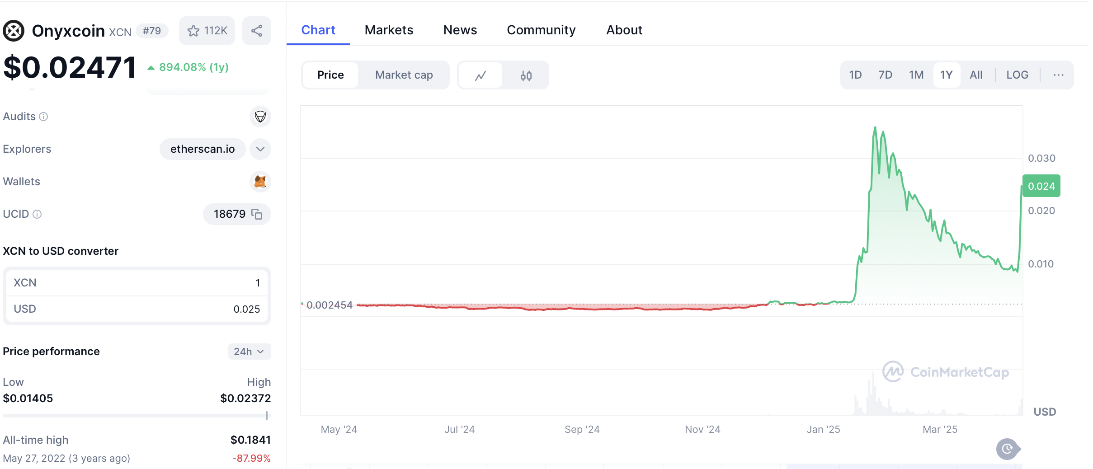Open the Chart tab
The height and width of the screenshot is (469, 1093).
pyautogui.click(x=318, y=30)
